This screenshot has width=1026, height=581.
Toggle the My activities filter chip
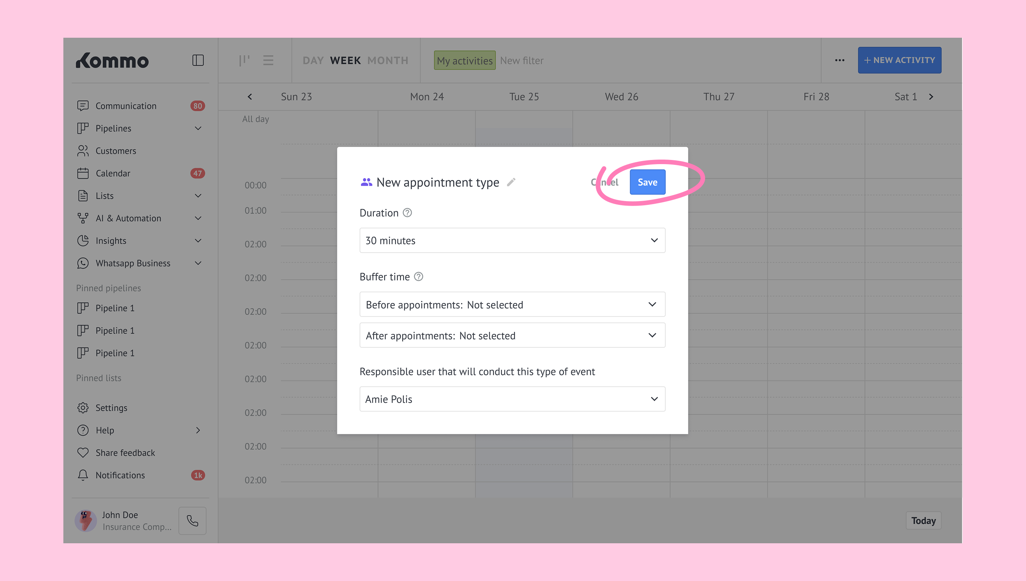point(464,60)
